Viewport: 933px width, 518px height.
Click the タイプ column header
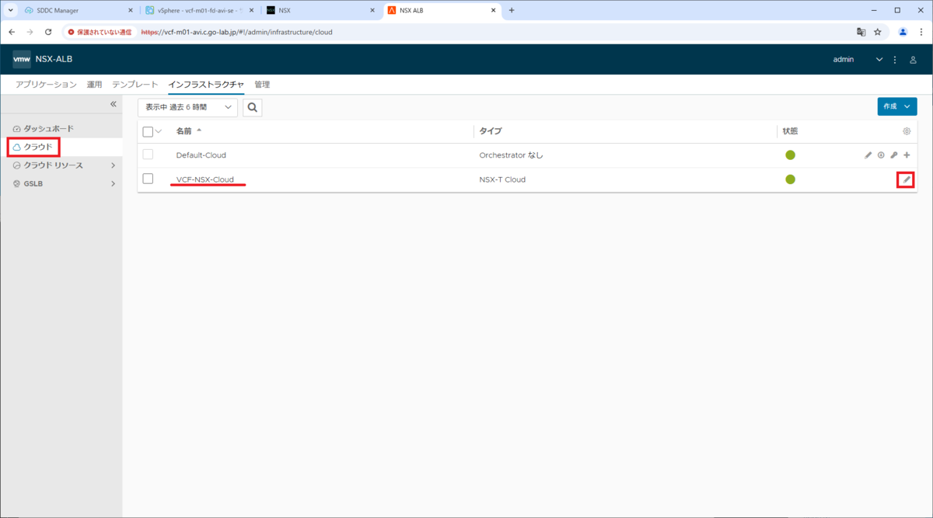pos(490,131)
